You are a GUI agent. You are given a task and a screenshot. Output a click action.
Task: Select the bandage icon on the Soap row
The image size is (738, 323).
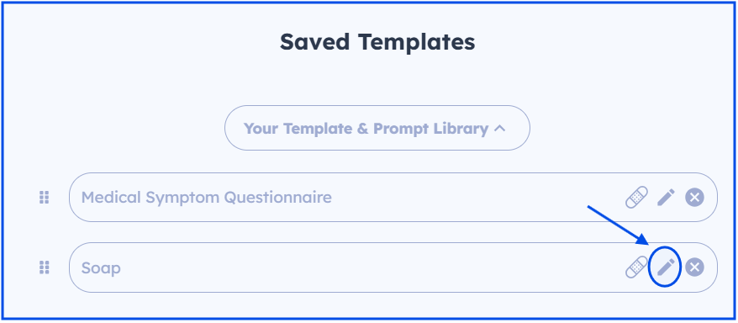[x=636, y=267]
